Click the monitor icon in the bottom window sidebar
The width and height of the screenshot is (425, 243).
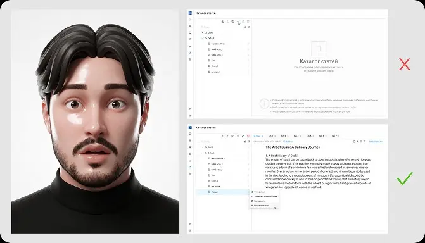[x=190, y=147]
